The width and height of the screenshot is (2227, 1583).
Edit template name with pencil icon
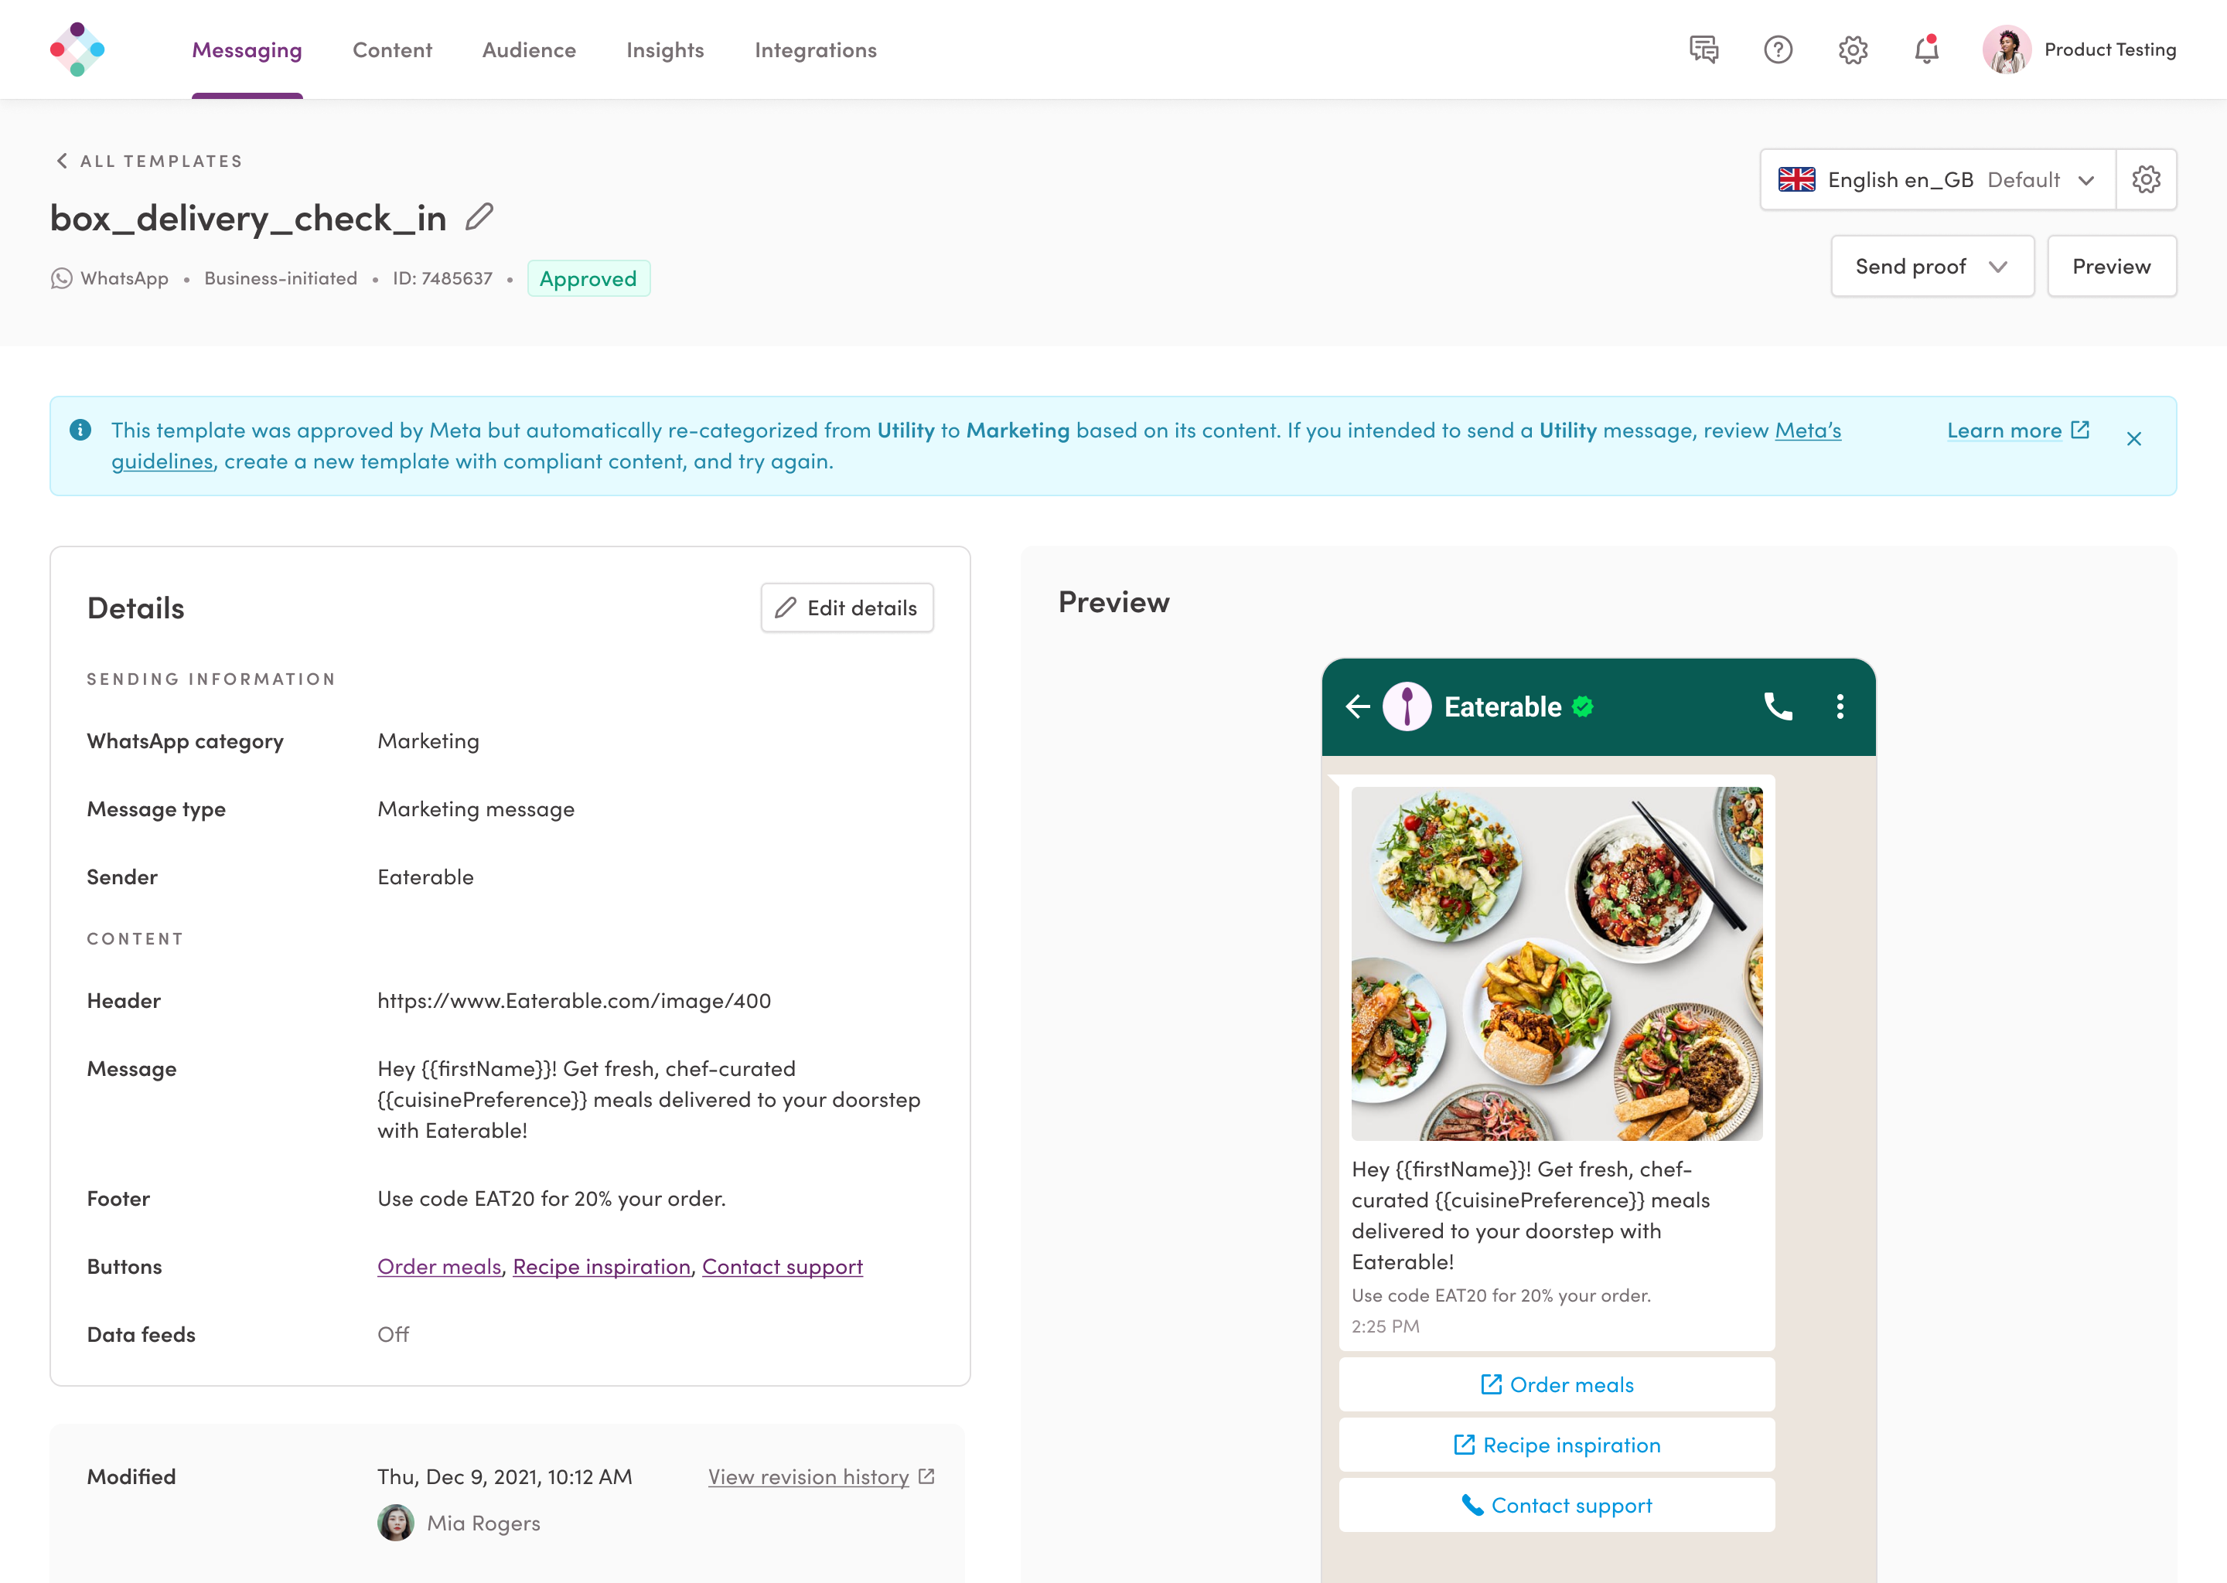(479, 216)
